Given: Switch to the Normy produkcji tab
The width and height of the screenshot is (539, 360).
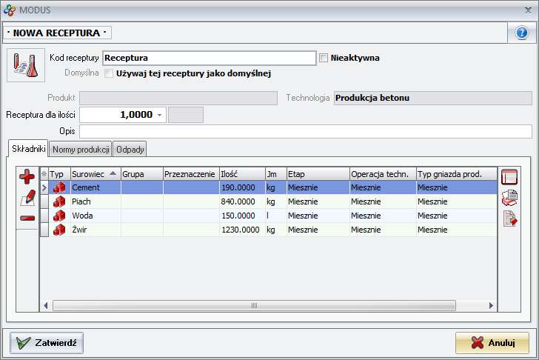Looking at the screenshot, I should [81, 149].
